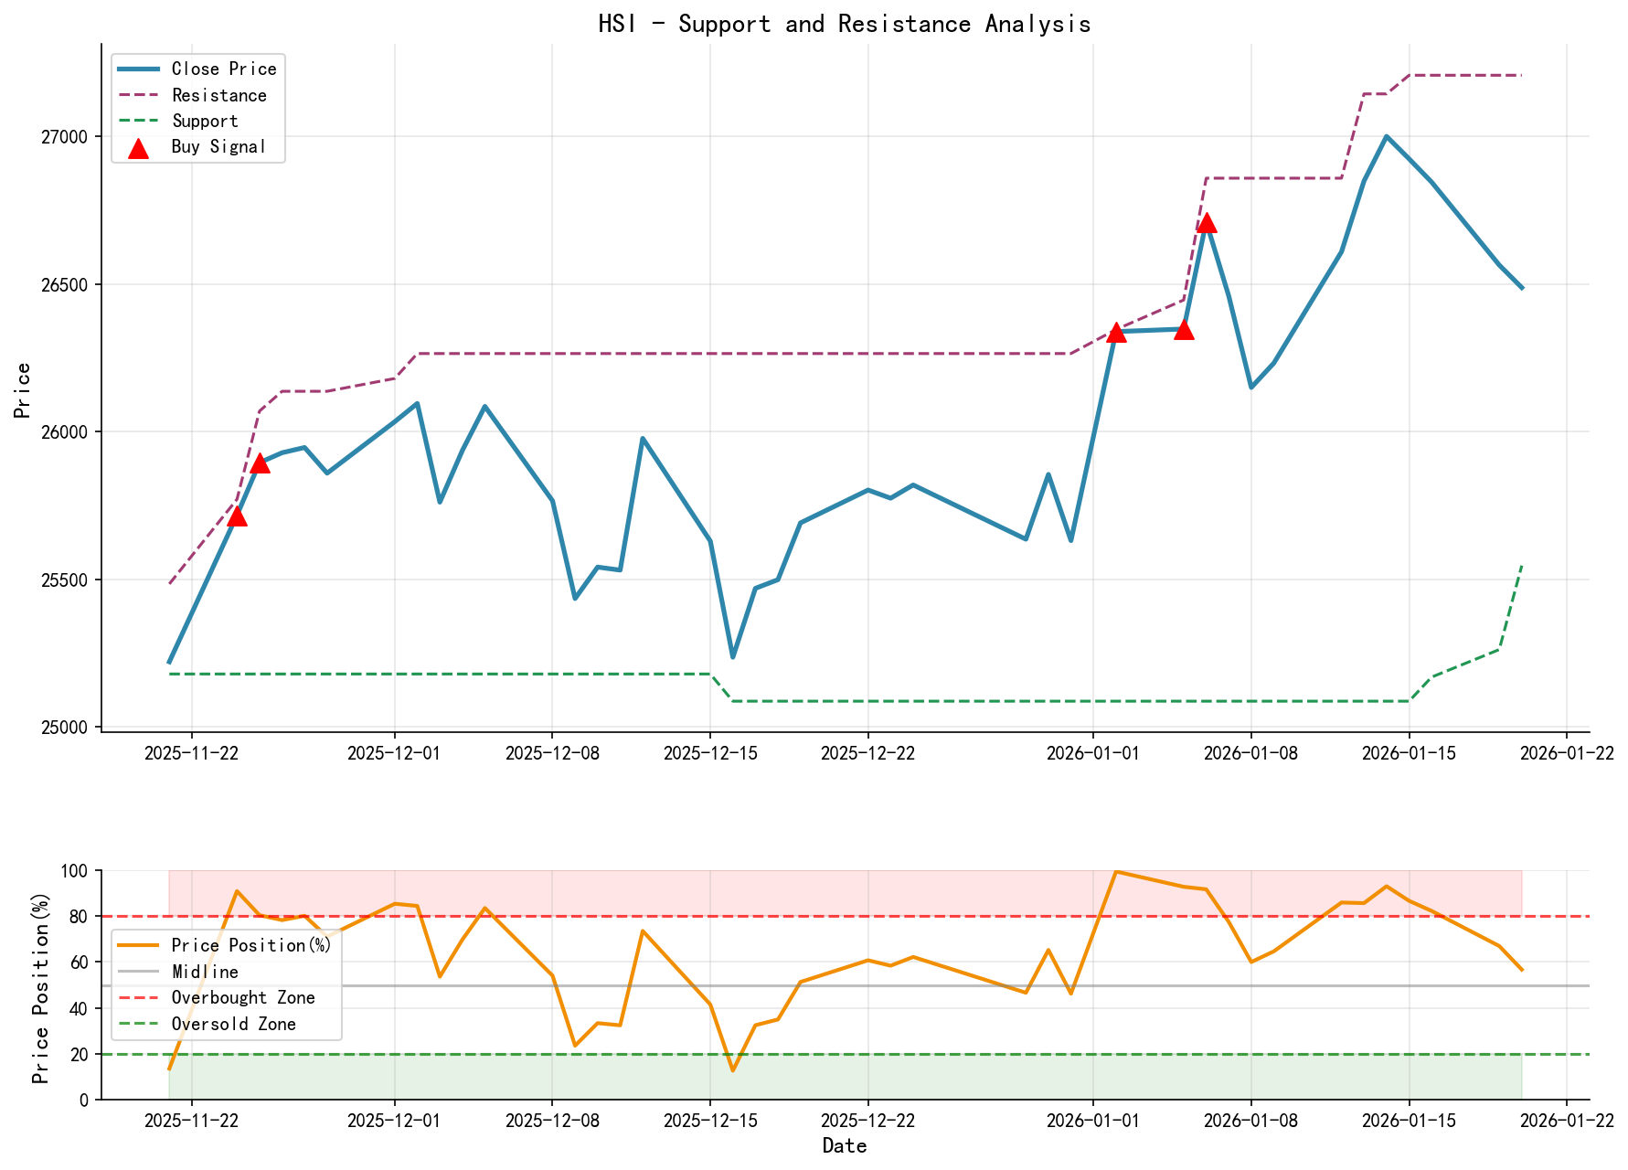Click the Oversold Zone legend entry
The width and height of the screenshot is (1628, 1170).
coord(232,1024)
